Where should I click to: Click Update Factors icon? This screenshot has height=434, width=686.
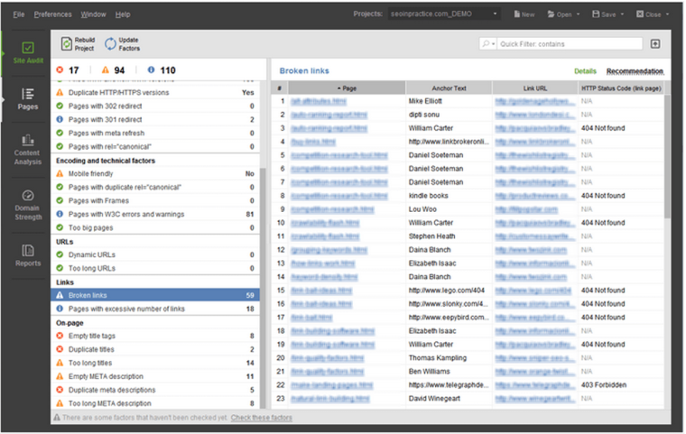click(111, 43)
